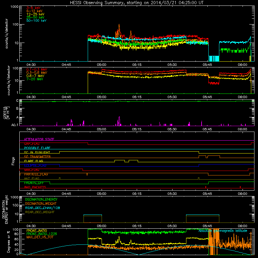Screen dimensions: 258x258
Task: Select the SAA_FLAG label
Action: click(x=32, y=170)
